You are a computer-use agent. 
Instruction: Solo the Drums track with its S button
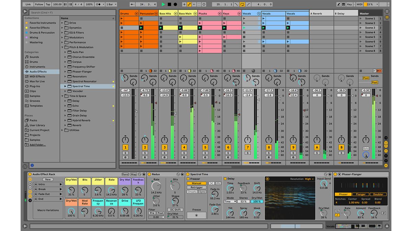[x=125, y=153]
